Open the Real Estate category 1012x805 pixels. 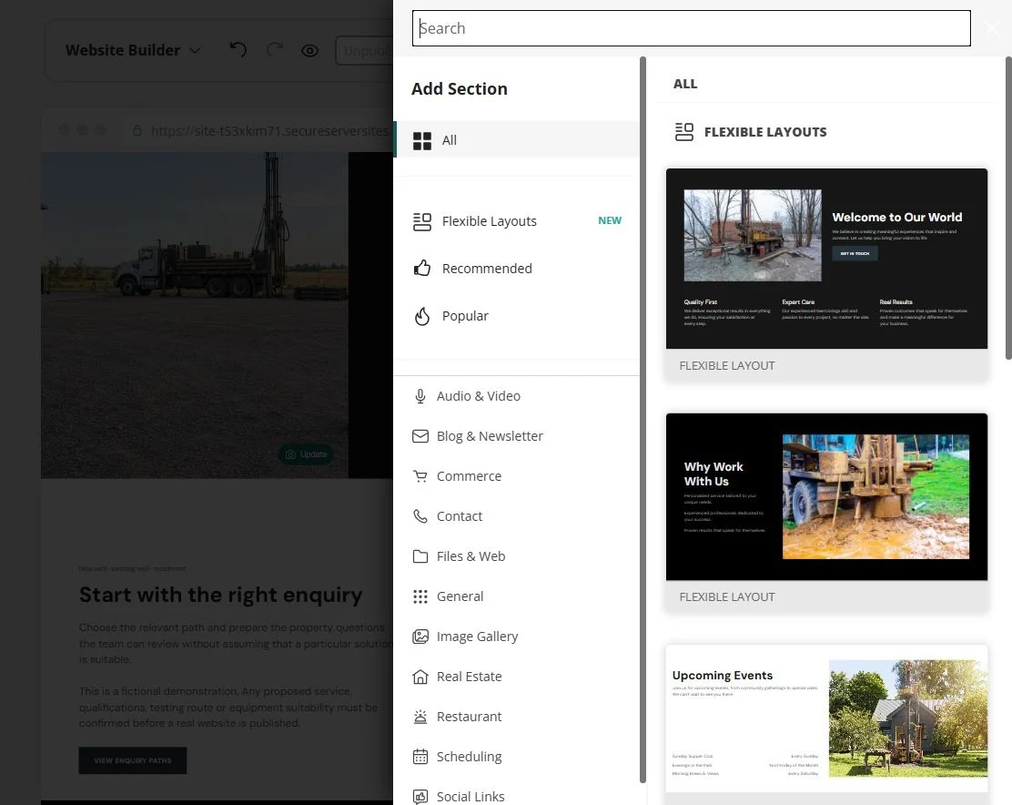tap(516, 677)
